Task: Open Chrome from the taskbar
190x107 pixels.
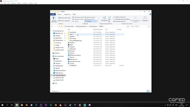Action: coord(22,105)
